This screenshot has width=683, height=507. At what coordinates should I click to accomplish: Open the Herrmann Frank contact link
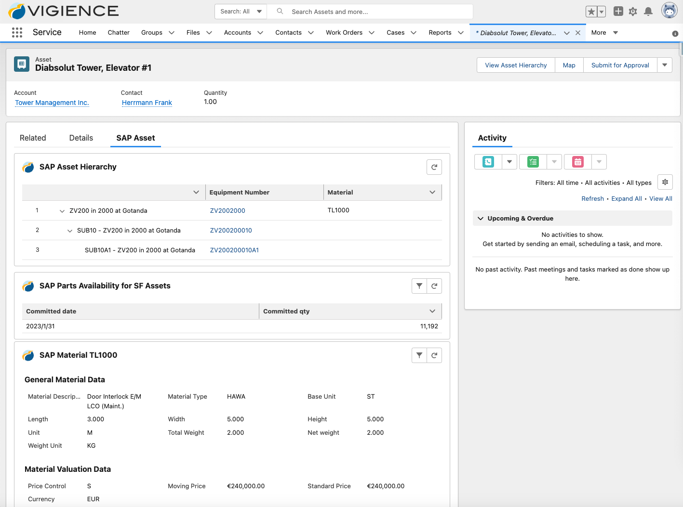click(x=147, y=103)
